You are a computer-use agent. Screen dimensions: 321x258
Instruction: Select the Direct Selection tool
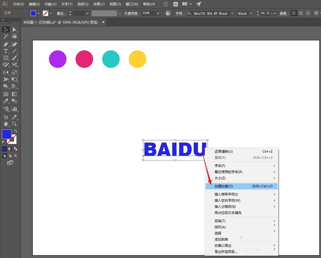click(x=14, y=30)
